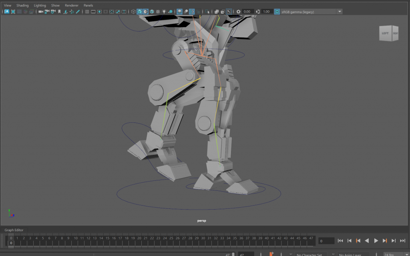The height and width of the screenshot is (256, 410).
Task: Click the use all lights bulb icon
Action: pyautogui.click(x=164, y=12)
